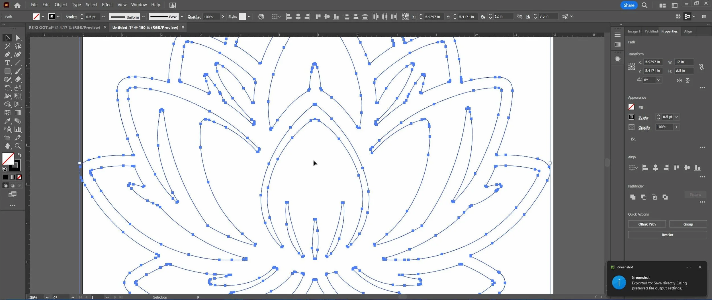Open 150% zoom level dropdown in status bar
The image size is (712, 300).
pos(47,297)
